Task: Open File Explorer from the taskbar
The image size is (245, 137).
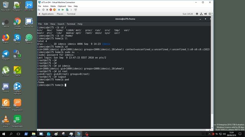Action: click(34, 134)
